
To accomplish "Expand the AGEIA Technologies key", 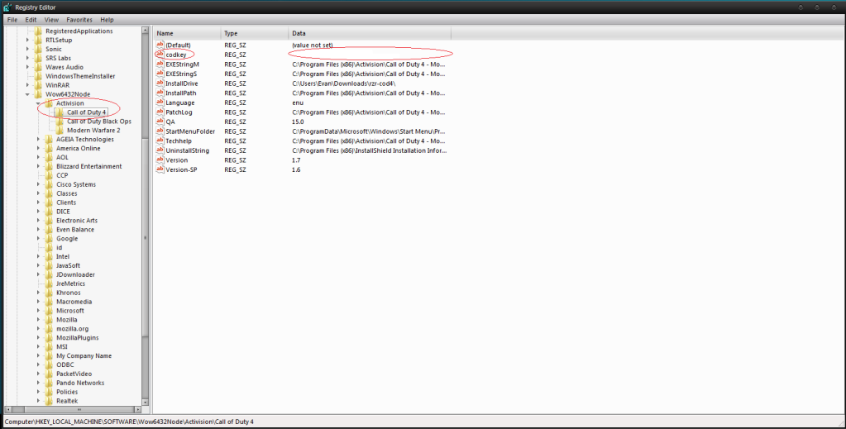I will point(38,139).
